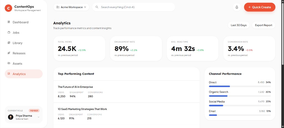Click the Dashboard grid icon in sidebar
Screen dimensions: 284x128
coord(9,22)
